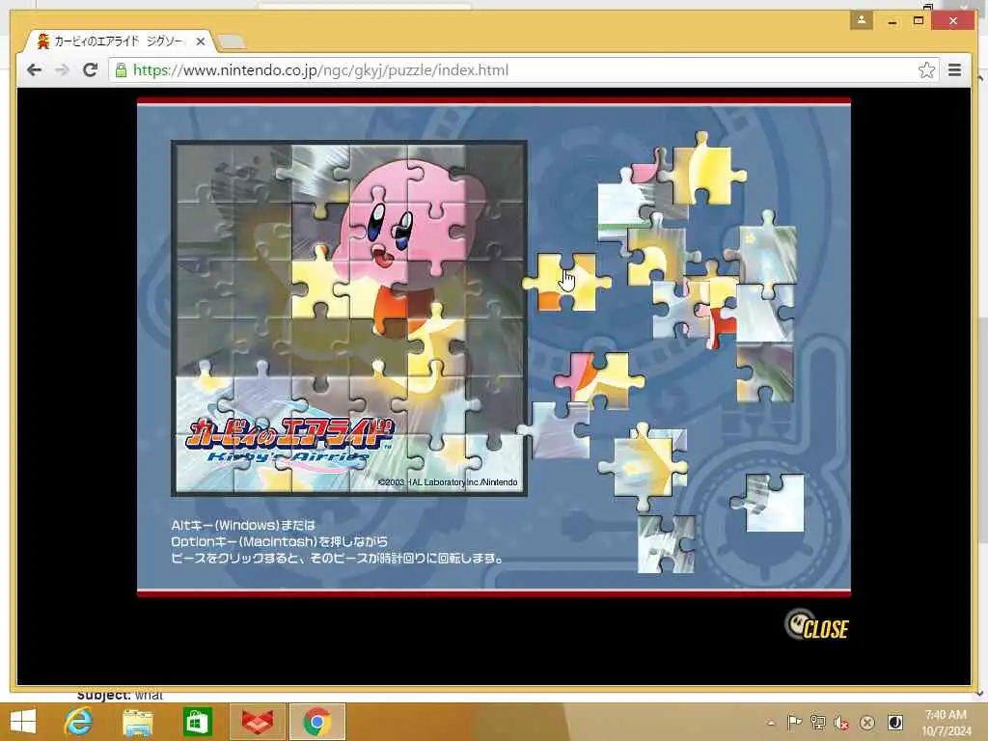Click the Kirby's Airride logo on the board
The width and height of the screenshot is (988, 741).
[x=288, y=442]
